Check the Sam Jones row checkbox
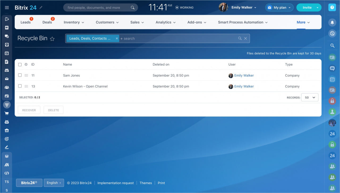The width and height of the screenshot is (340, 193). [x=20, y=75]
